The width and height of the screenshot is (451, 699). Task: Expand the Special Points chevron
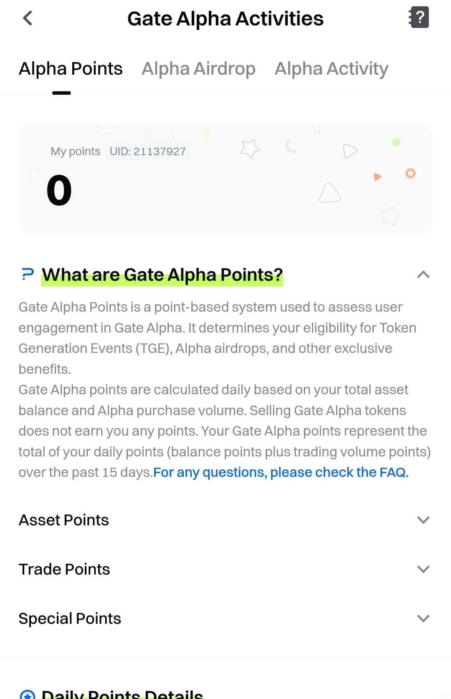423,618
